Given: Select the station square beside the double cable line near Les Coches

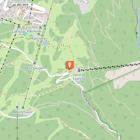Looking at the screenshot, I should point(45,26).
